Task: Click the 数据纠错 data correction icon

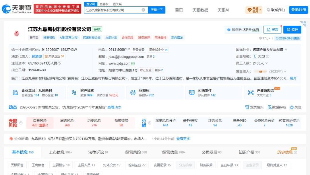Action: tap(270, 107)
